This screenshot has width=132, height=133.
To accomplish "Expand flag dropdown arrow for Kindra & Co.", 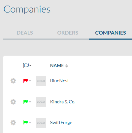I will [x=30, y=102].
